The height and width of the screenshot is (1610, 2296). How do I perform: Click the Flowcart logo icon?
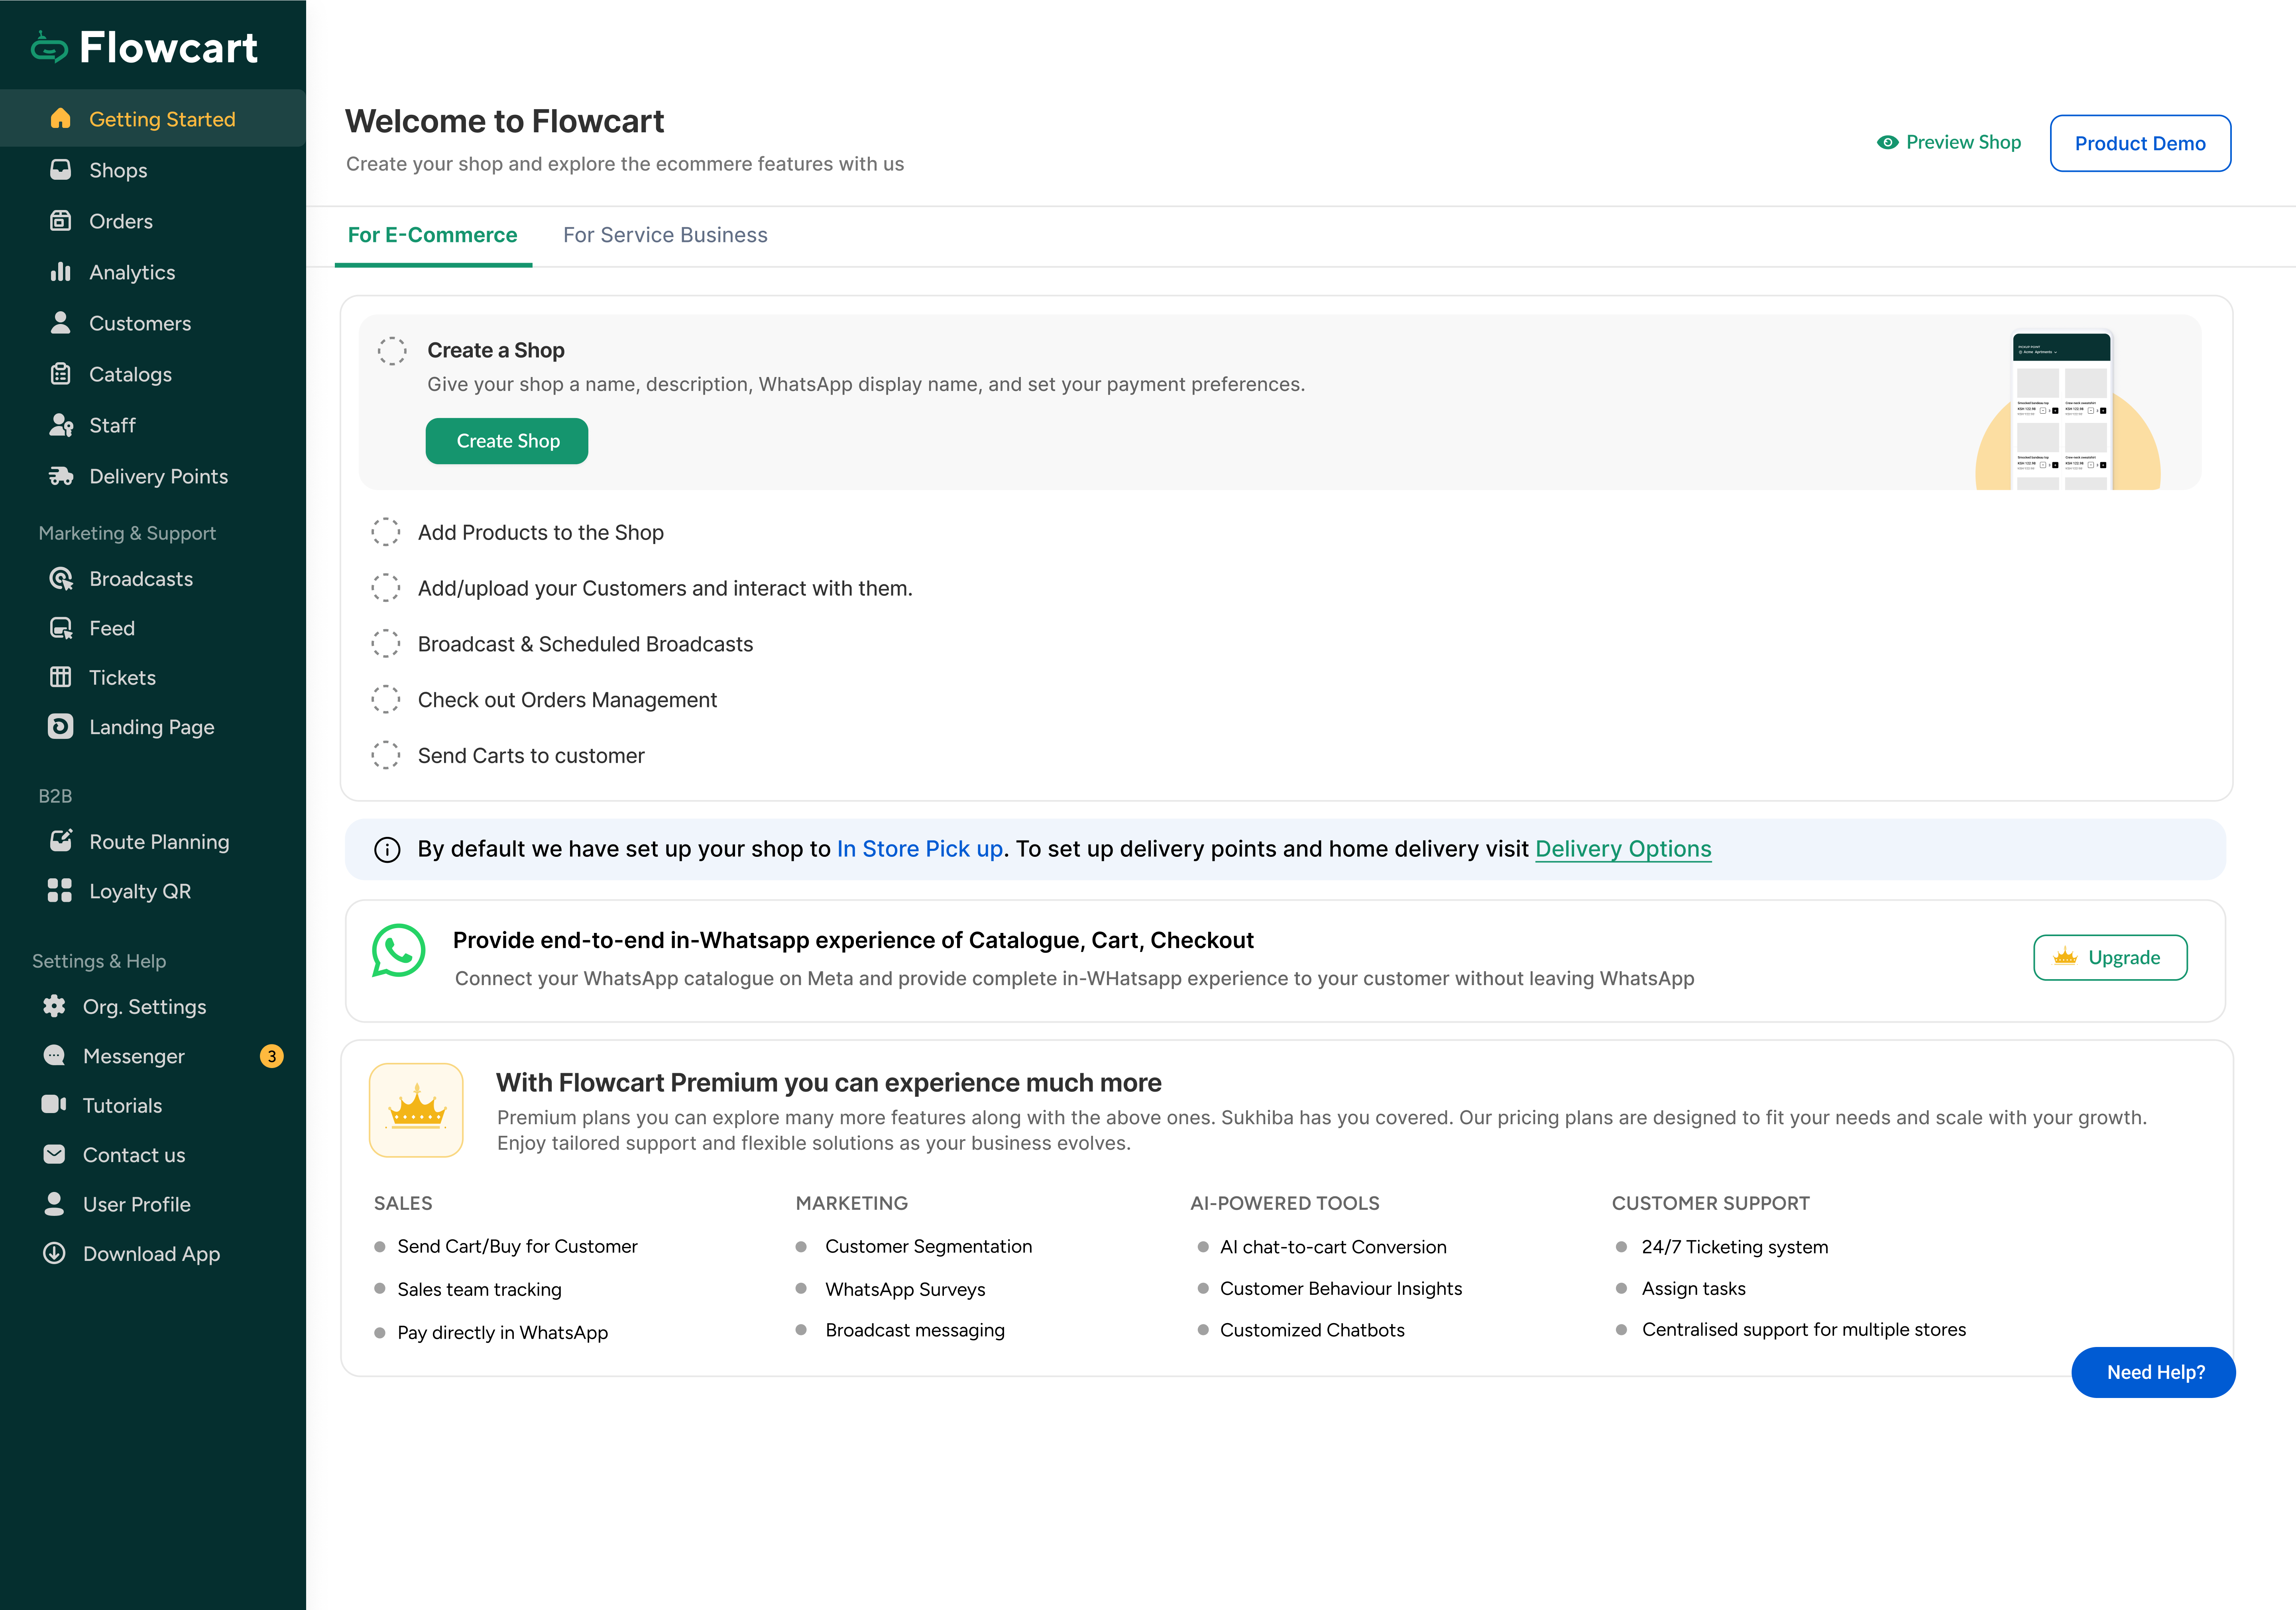(x=49, y=47)
